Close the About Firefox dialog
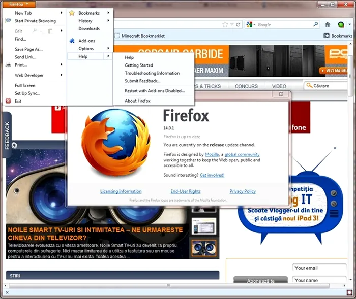The height and width of the screenshot is (299, 356). coord(281,94)
